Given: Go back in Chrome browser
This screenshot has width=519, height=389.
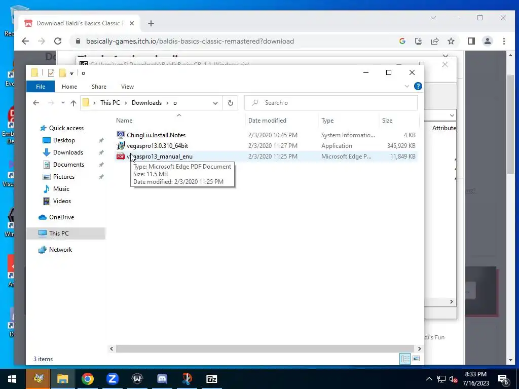Looking at the screenshot, I should pos(25,41).
